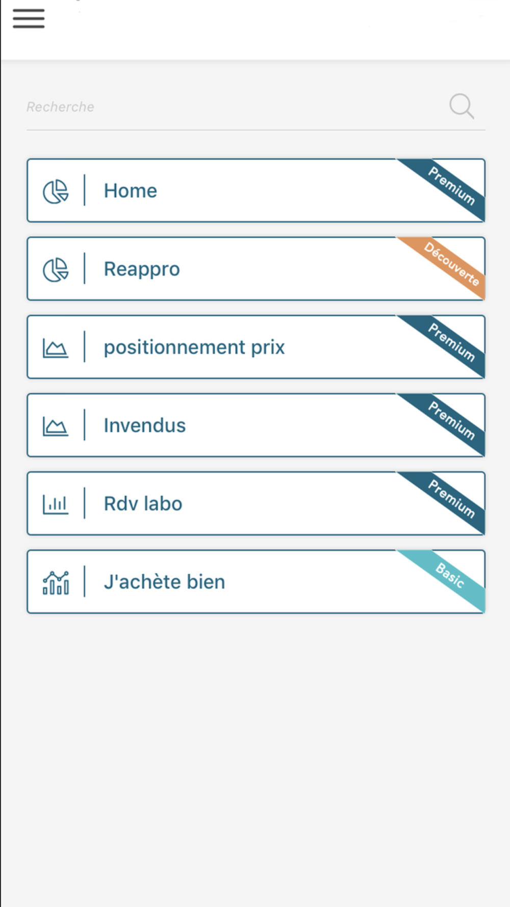Click the Premium ribbon on Invendus
510x907 pixels.
pyautogui.click(x=451, y=420)
